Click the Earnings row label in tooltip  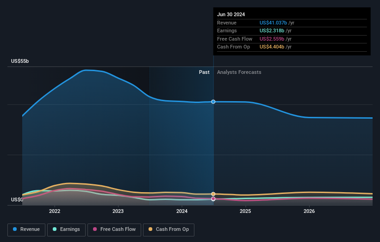(227, 30)
